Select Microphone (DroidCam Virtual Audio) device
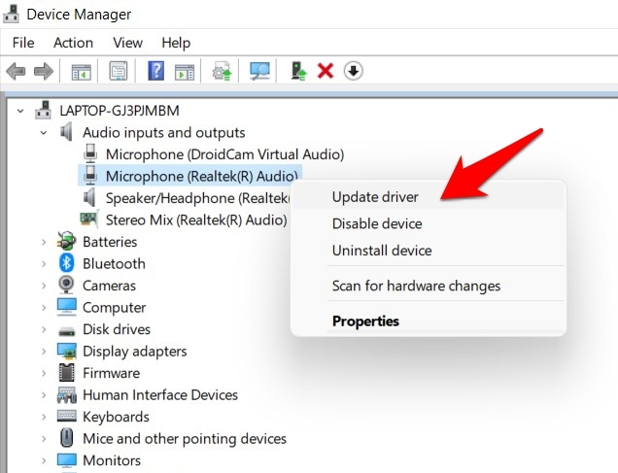 [224, 154]
